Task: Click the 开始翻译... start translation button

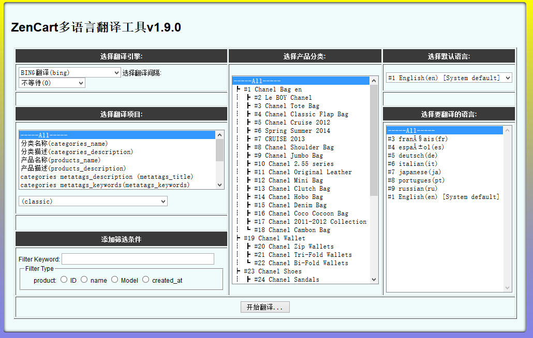Action: (265, 307)
